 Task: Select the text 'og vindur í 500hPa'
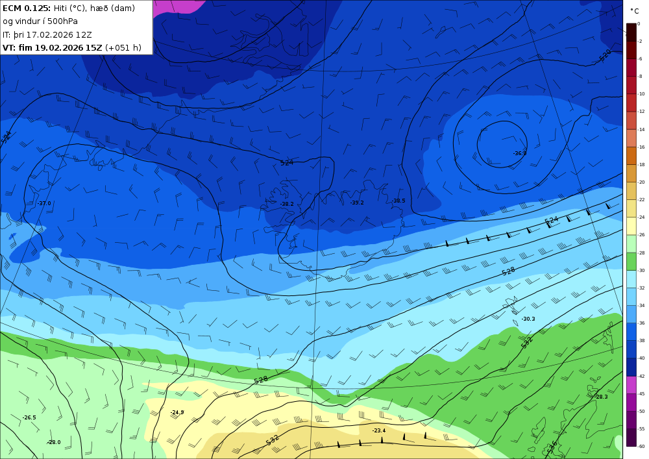40,21
